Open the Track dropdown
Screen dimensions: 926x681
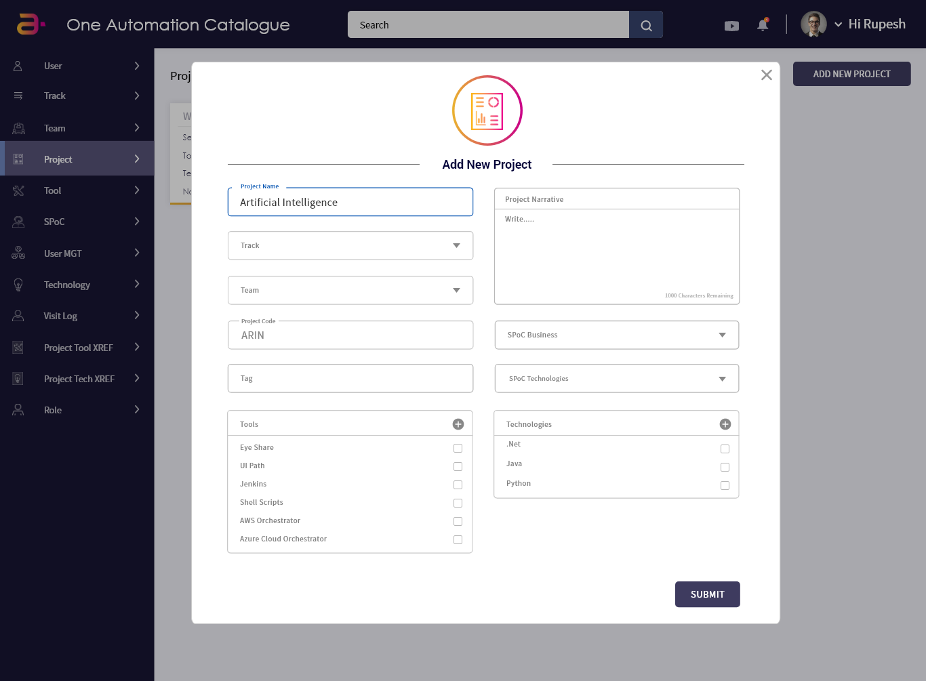coord(456,245)
